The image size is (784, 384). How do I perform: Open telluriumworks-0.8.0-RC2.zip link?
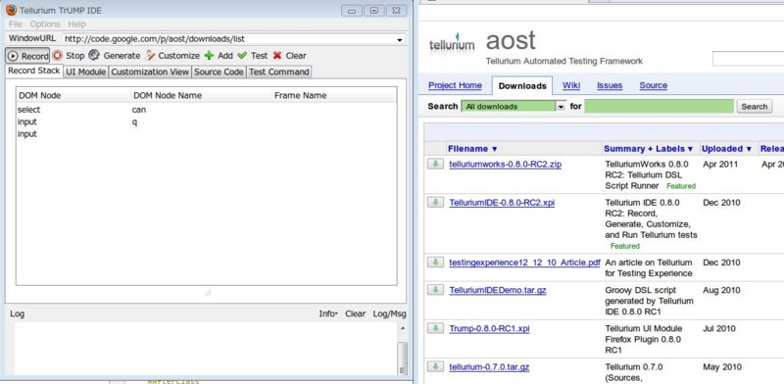[x=505, y=164]
